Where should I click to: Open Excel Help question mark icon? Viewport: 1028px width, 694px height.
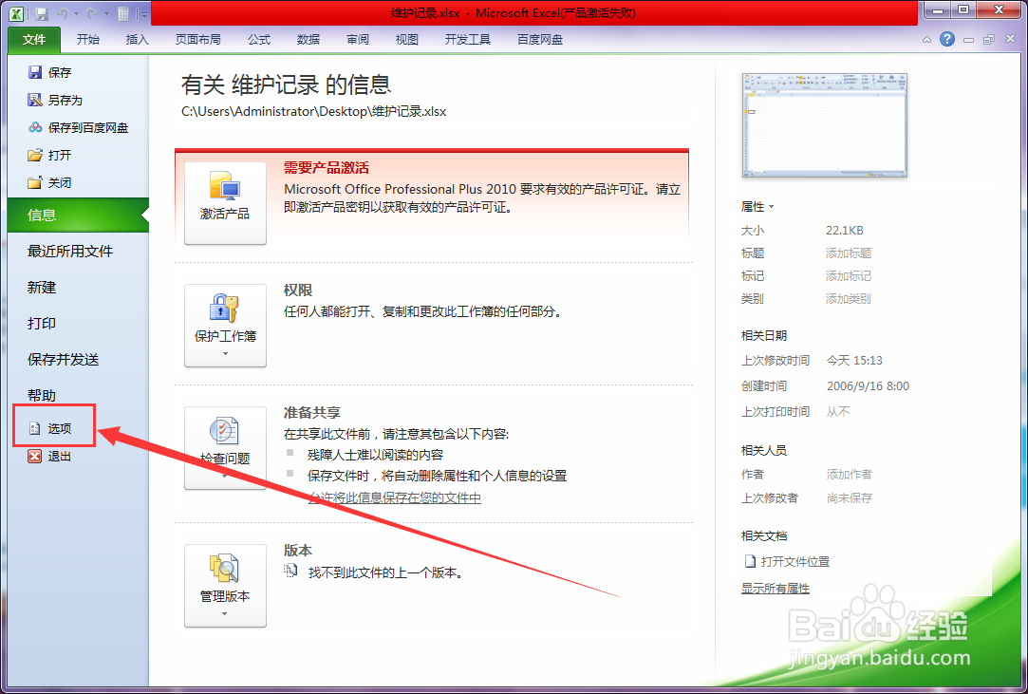(947, 39)
